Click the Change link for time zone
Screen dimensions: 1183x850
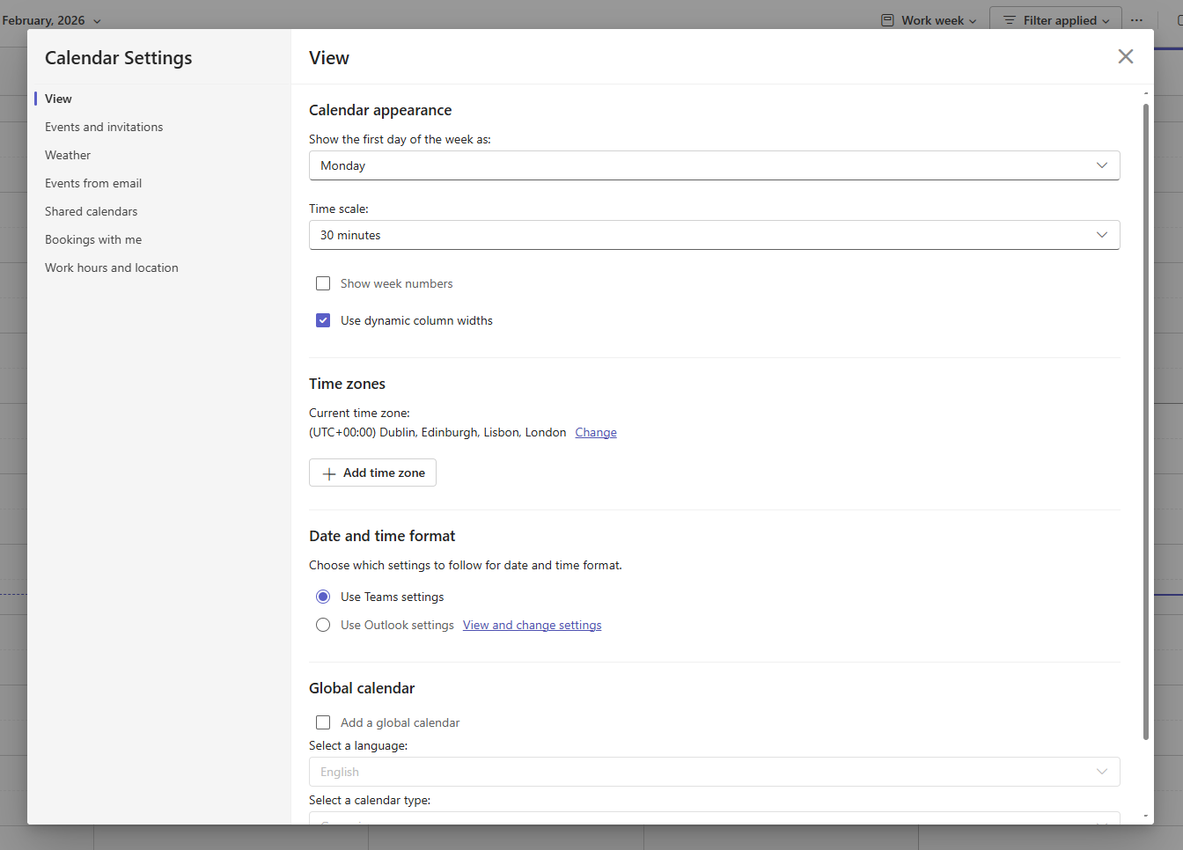(x=596, y=432)
